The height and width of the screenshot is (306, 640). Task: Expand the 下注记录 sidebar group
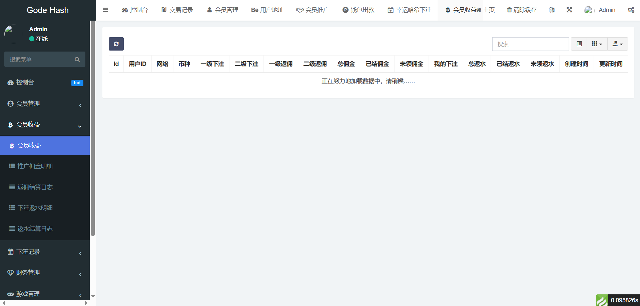click(x=45, y=252)
